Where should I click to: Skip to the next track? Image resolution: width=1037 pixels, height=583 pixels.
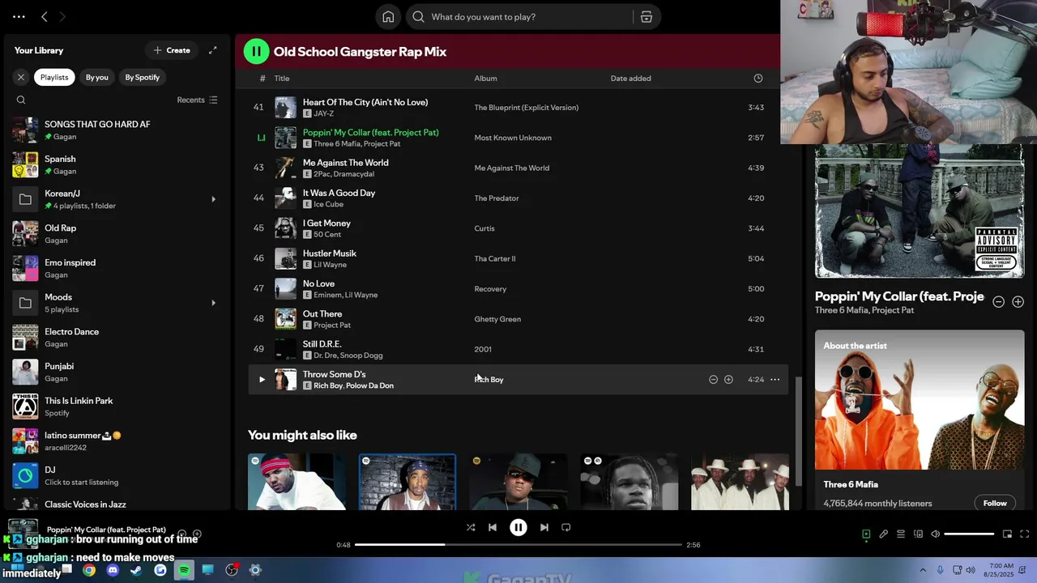coord(544,527)
